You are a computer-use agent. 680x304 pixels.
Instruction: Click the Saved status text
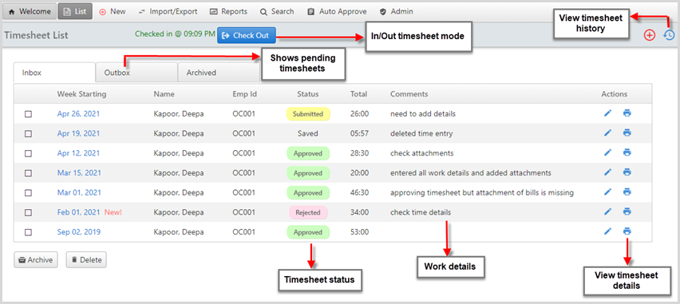pyautogui.click(x=308, y=133)
